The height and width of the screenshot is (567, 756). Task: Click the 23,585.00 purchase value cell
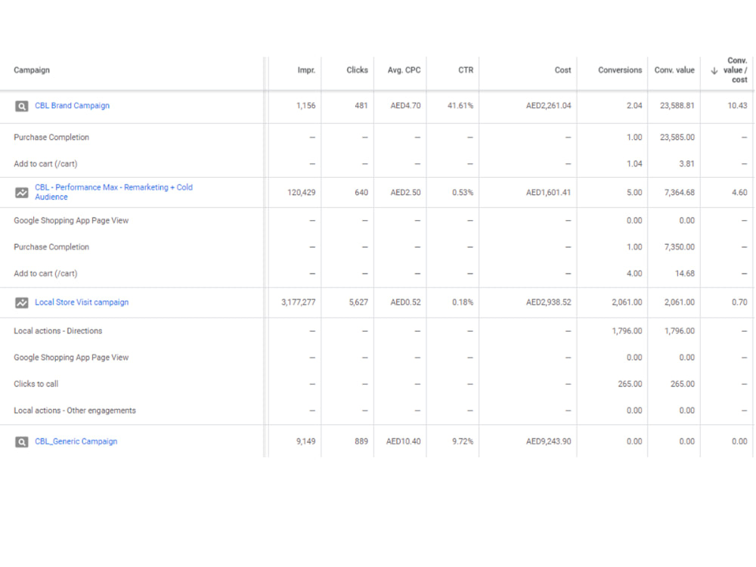click(677, 138)
